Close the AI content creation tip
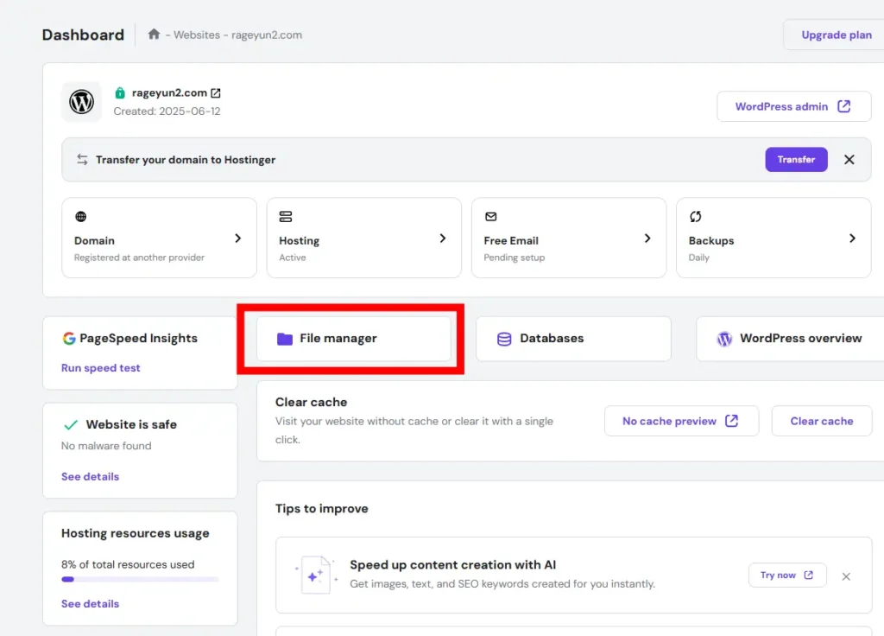 846,576
